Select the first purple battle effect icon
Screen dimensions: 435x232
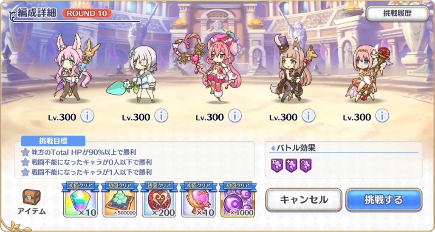coord(277,165)
